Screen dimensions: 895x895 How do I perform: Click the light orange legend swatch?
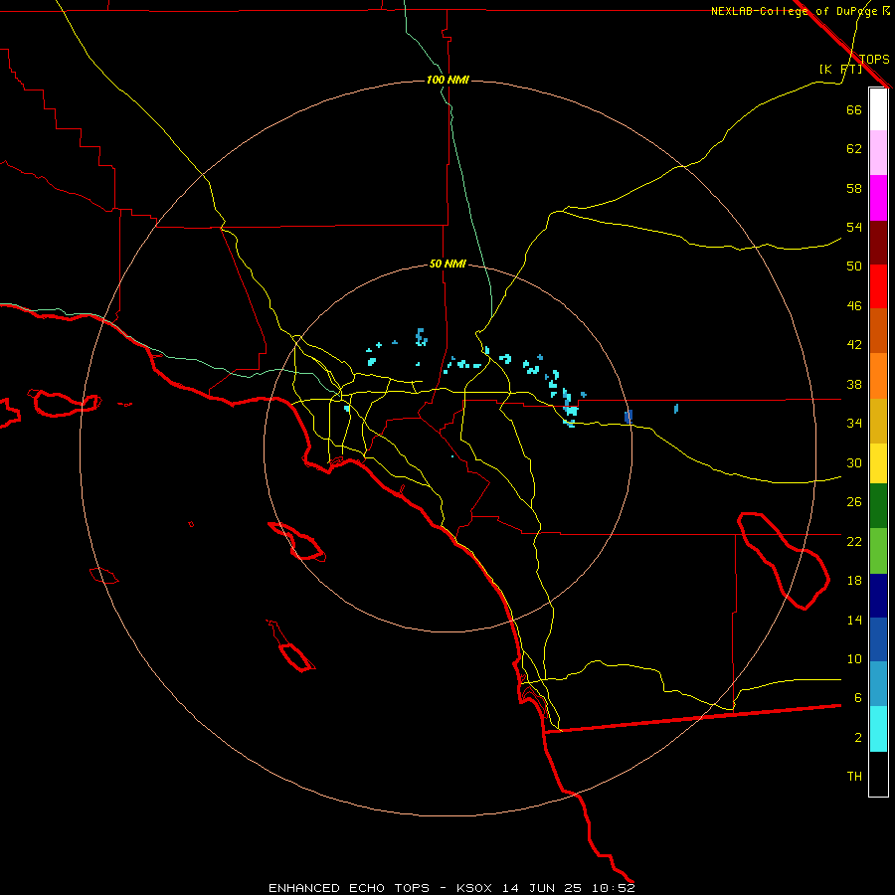878,376
